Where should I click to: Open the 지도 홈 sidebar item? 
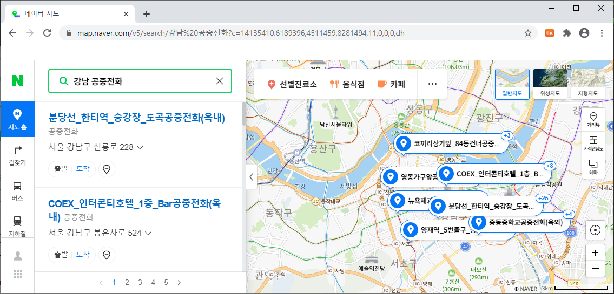coord(17,119)
